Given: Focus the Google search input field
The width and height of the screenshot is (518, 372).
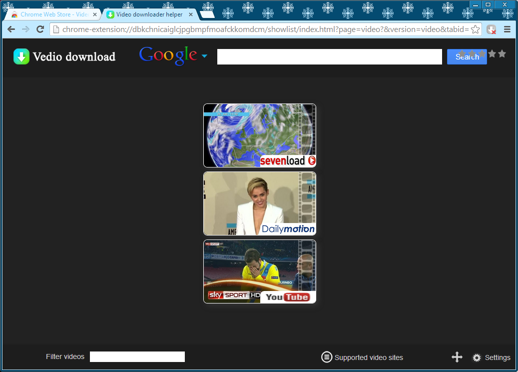Looking at the screenshot, I should click(329, 56).
